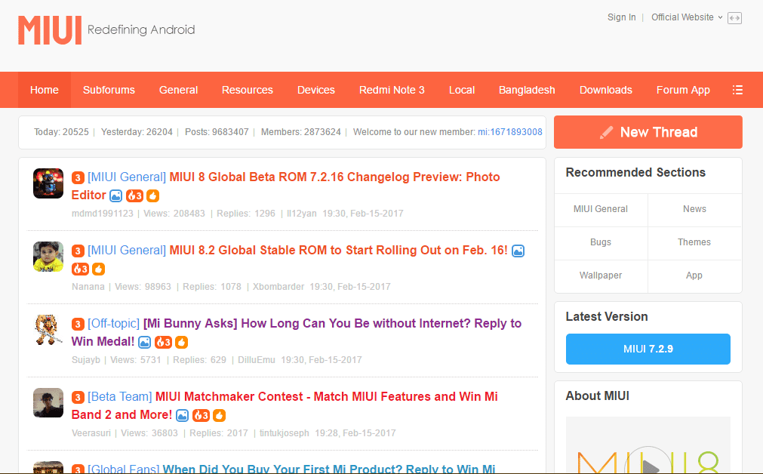Click level 3 badge on Mi Bunny Asks thread
Viewport: 763px width, 474px height.
tap(78, 324)
